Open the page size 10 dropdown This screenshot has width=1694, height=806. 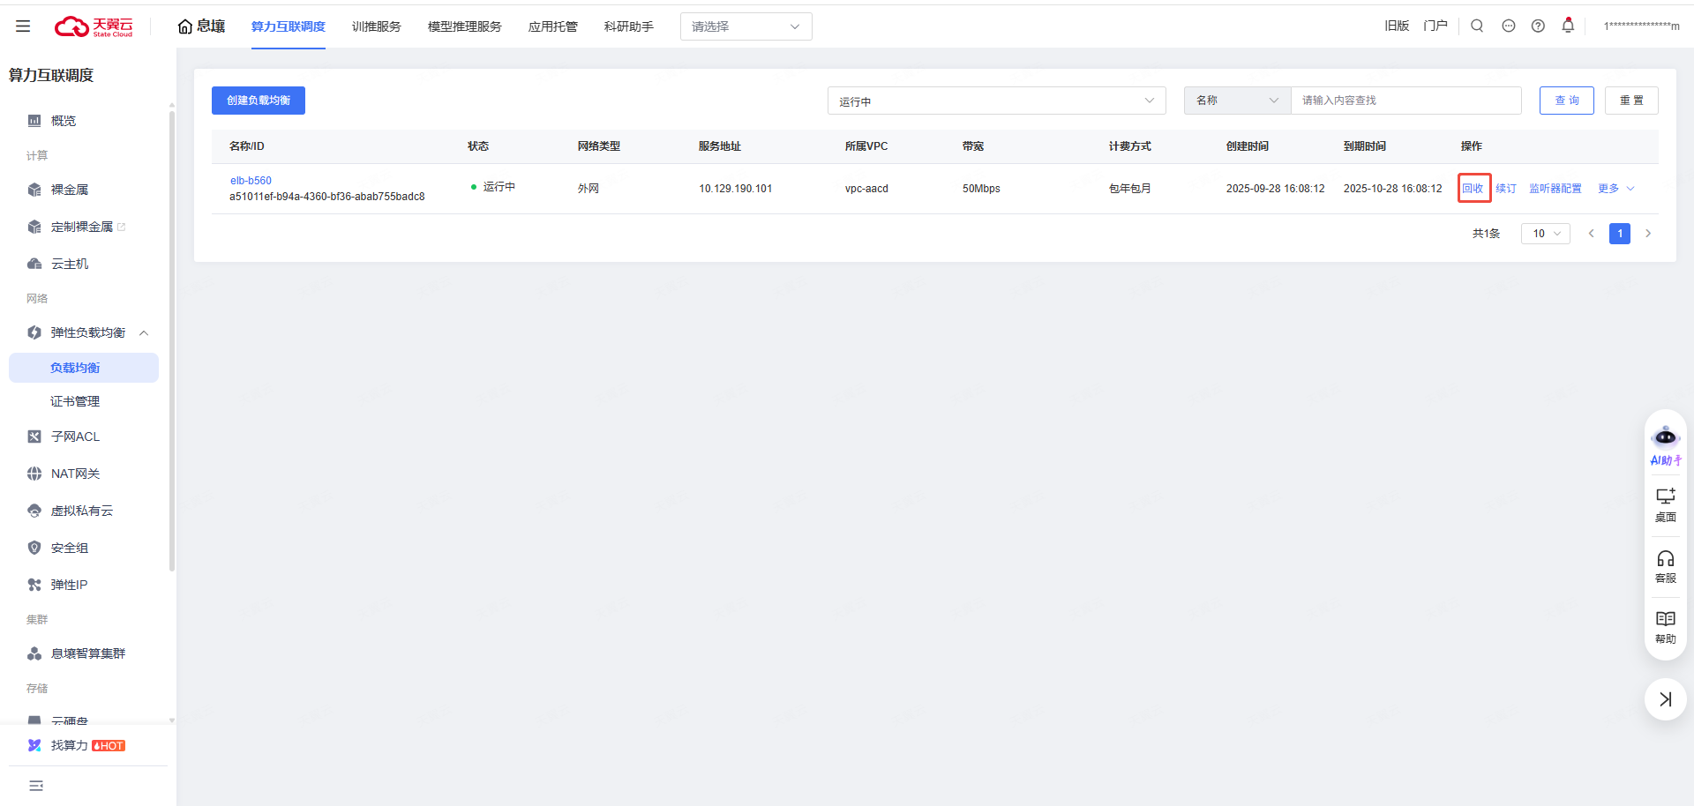(x=1545, y=234)
